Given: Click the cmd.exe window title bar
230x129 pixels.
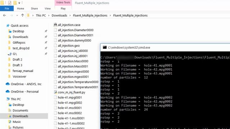Looking at the screenshot, I should (165, 48).
